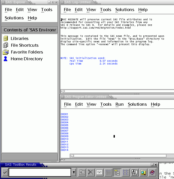Click the Log window horizontal scrollbar
Viewport: 174px width, 179px height.
118,91
